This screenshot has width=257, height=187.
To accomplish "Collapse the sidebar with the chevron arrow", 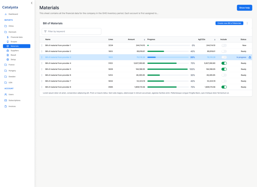I will pyautogui.click(x=32, y=3).
